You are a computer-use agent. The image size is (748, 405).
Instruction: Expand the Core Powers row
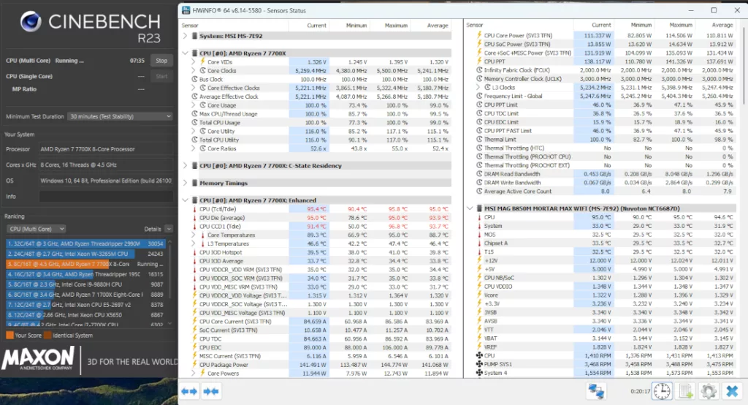(193, 374)
